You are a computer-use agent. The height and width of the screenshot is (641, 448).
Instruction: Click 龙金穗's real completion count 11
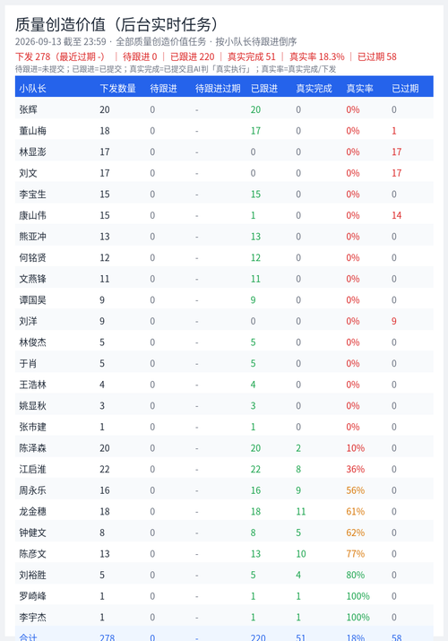pyautogui.click(x=301, y=512)
